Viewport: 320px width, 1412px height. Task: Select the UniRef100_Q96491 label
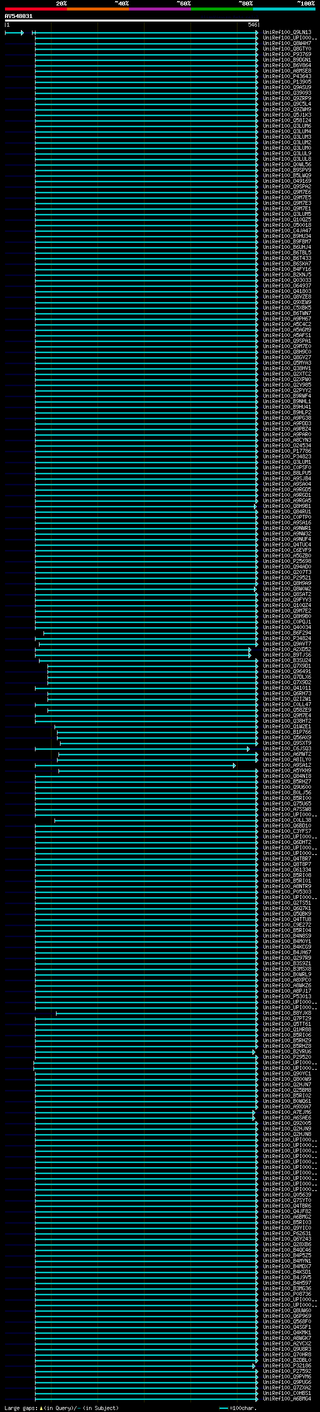(287, 672)
